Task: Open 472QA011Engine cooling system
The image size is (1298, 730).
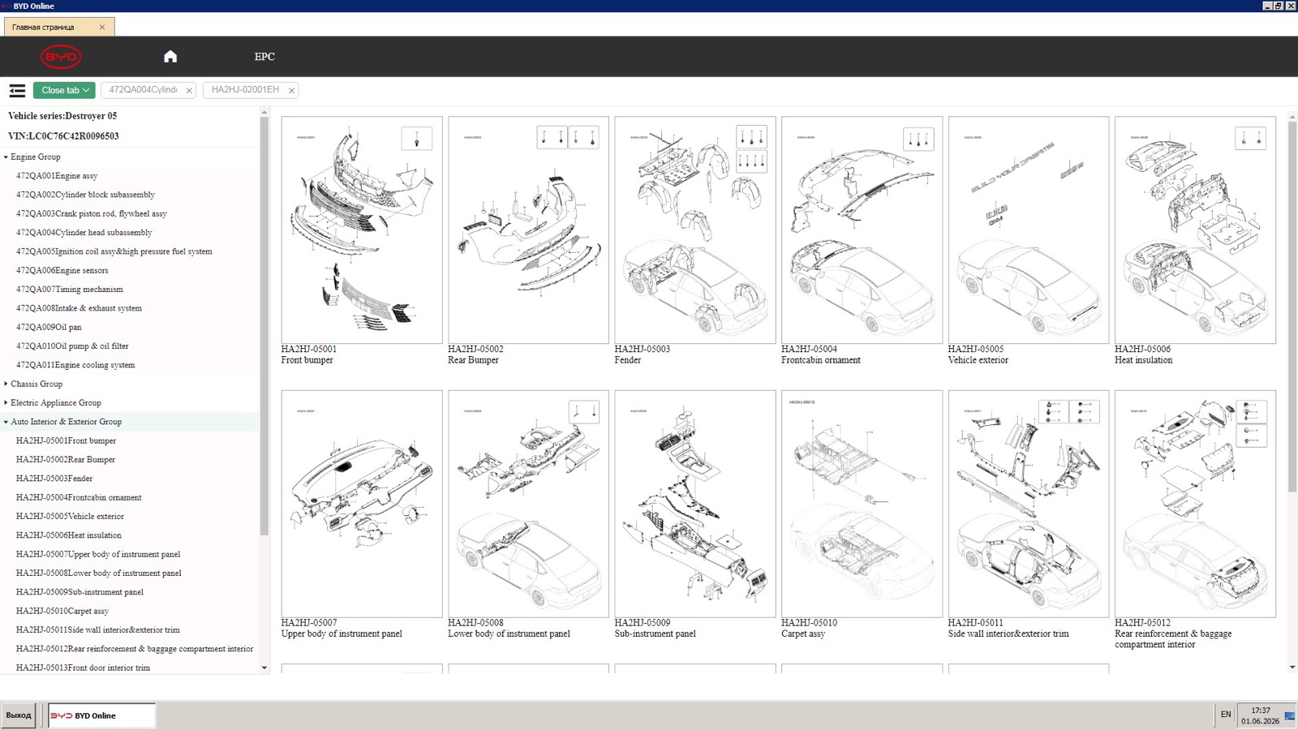Action: (75, 365)
